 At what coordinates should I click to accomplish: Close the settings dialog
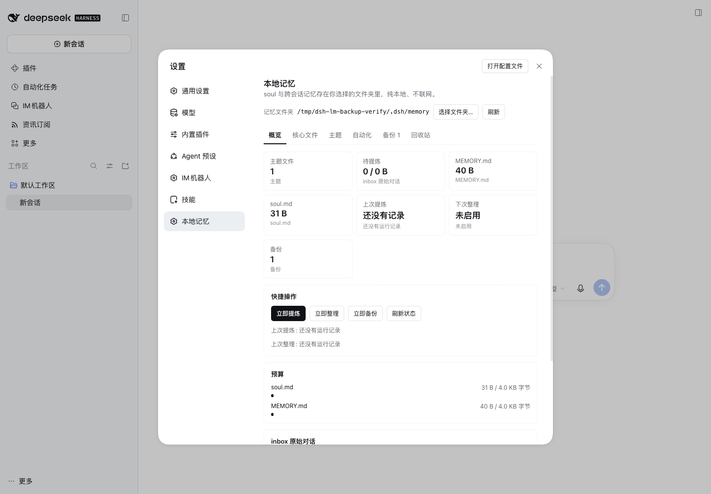539,66
